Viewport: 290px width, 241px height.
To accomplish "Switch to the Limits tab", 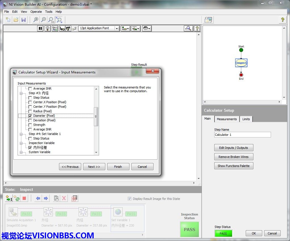I will coord(246,119).
